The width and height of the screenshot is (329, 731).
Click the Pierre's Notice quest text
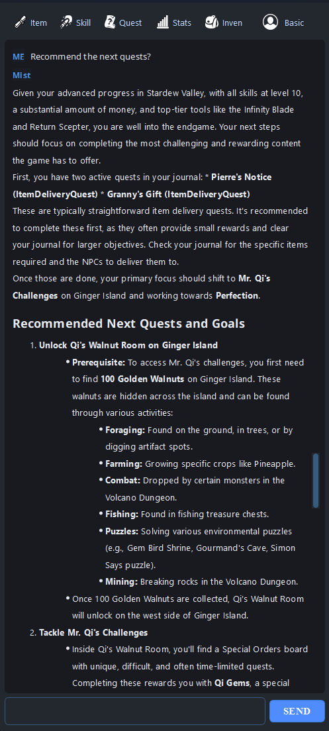tap(242, 177)
